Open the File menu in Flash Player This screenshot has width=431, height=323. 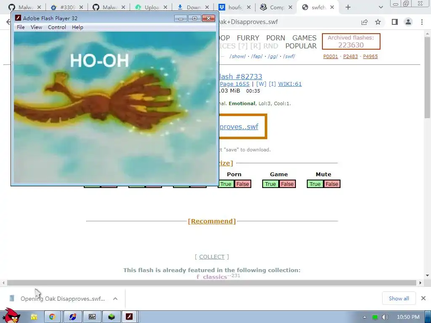tap(21, 27)
